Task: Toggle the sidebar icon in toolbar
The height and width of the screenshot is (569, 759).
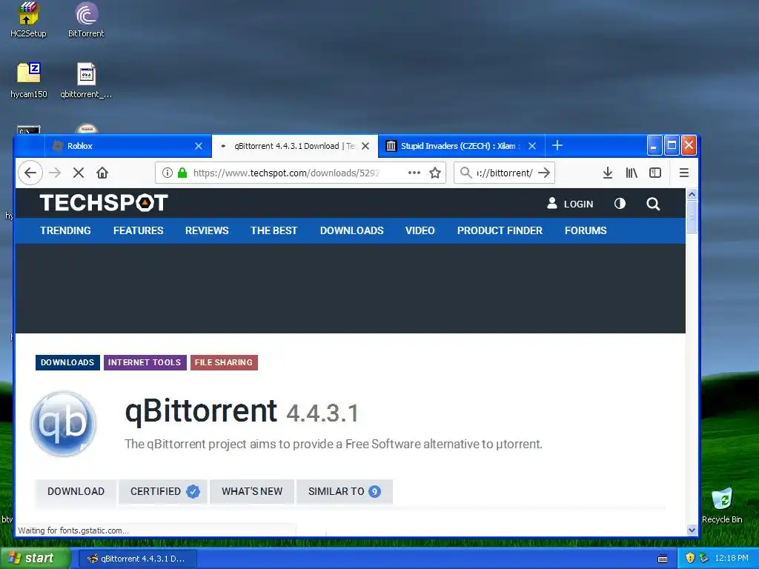Action: coord(655,173)
